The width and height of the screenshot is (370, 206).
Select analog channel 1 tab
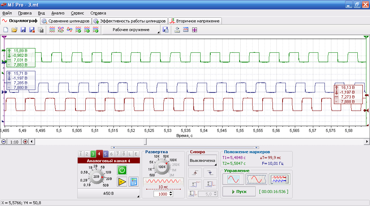(x=81, y=154)
